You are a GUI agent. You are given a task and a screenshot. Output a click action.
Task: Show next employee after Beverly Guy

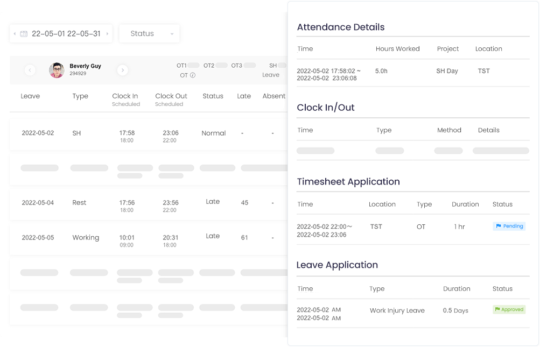(x=123, y=70)
